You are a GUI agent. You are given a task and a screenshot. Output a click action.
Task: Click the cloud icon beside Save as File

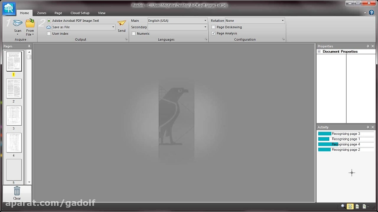(49, 27)
